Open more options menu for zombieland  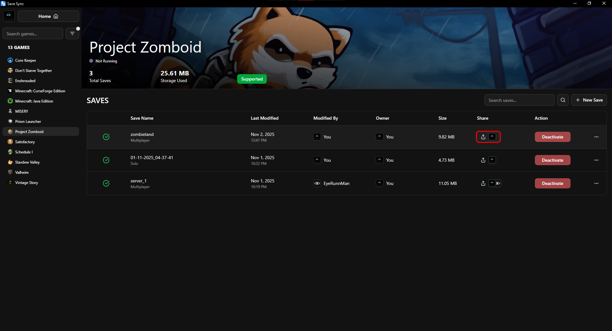[x=596, y=137]
